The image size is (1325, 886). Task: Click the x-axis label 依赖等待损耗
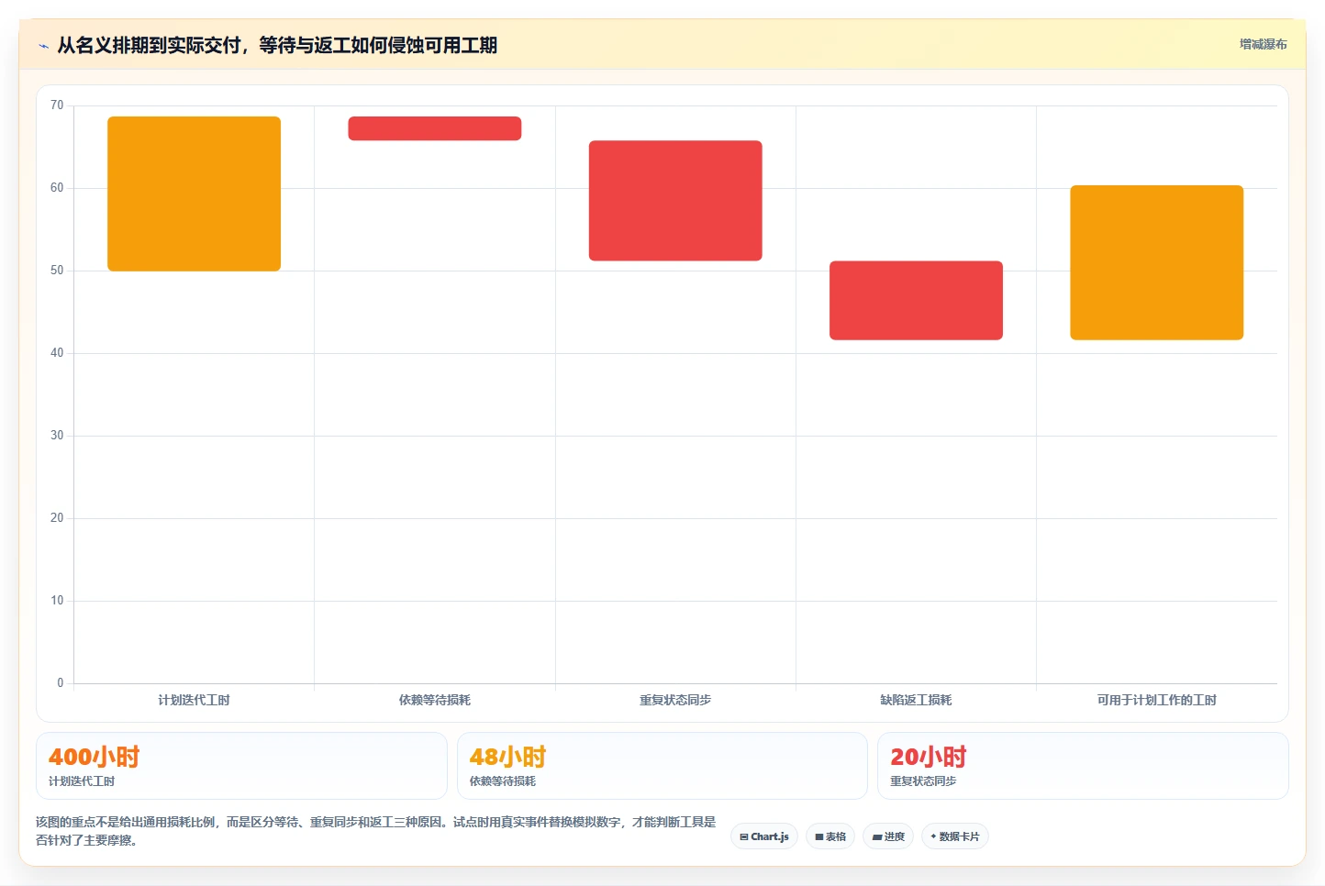click(435, 700)
